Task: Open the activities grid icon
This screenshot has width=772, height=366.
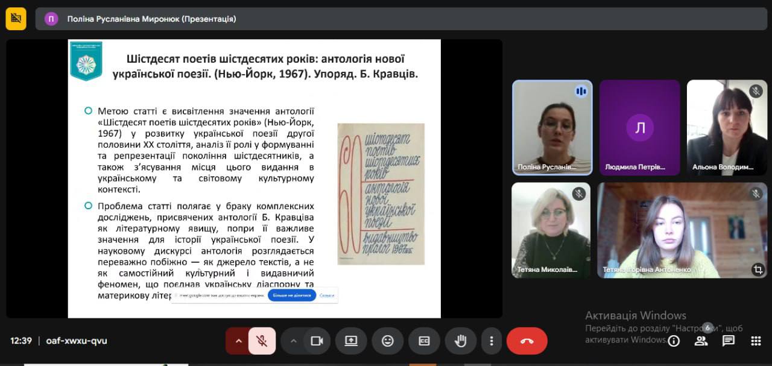Action: coord(756,341)
